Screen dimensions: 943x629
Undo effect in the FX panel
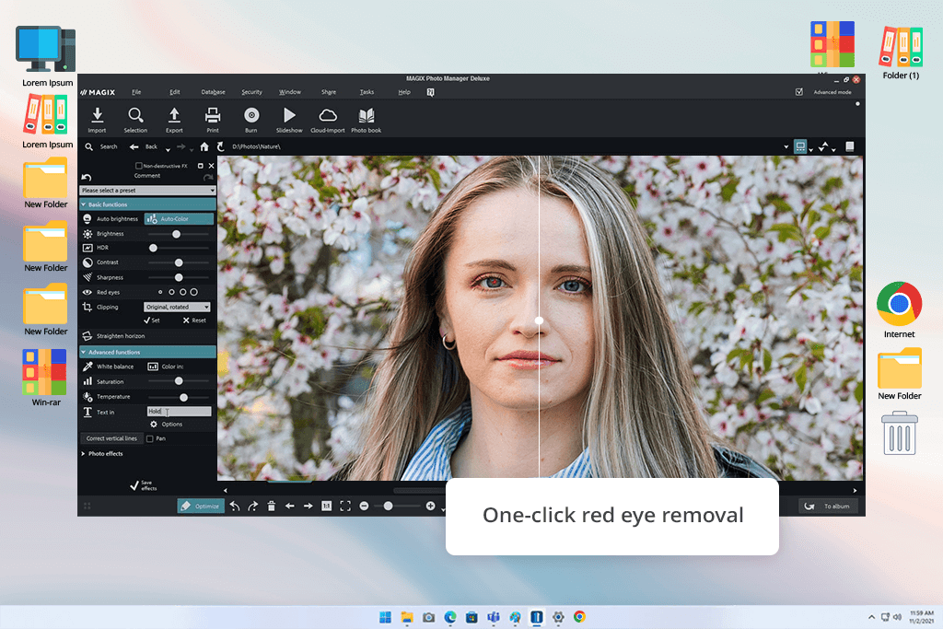[x=87, y=178]
